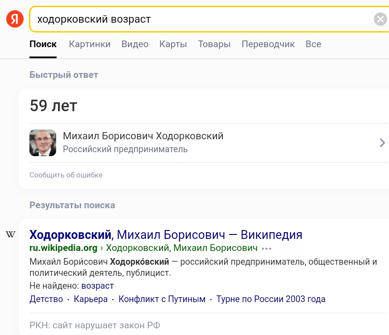
Task: Go to the Товары tab
Action: click(x=214, y=44)
